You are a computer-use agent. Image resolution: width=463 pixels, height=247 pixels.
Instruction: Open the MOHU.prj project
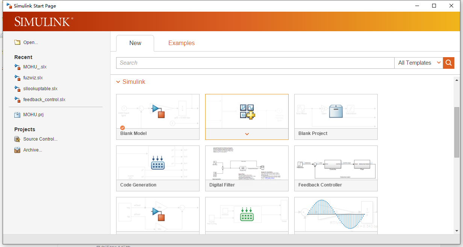[33, 115]
